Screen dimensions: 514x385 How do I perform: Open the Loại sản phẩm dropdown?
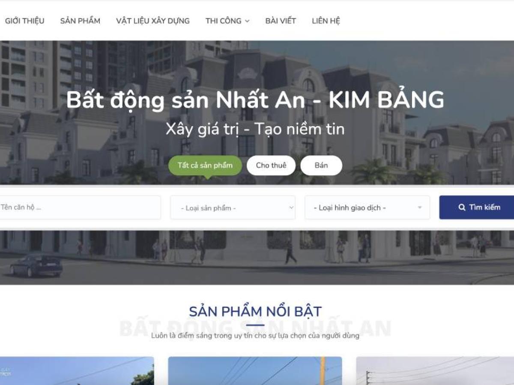(233, 208)
